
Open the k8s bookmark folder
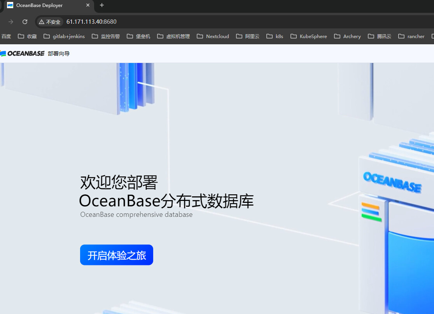[x=275, y=36]
